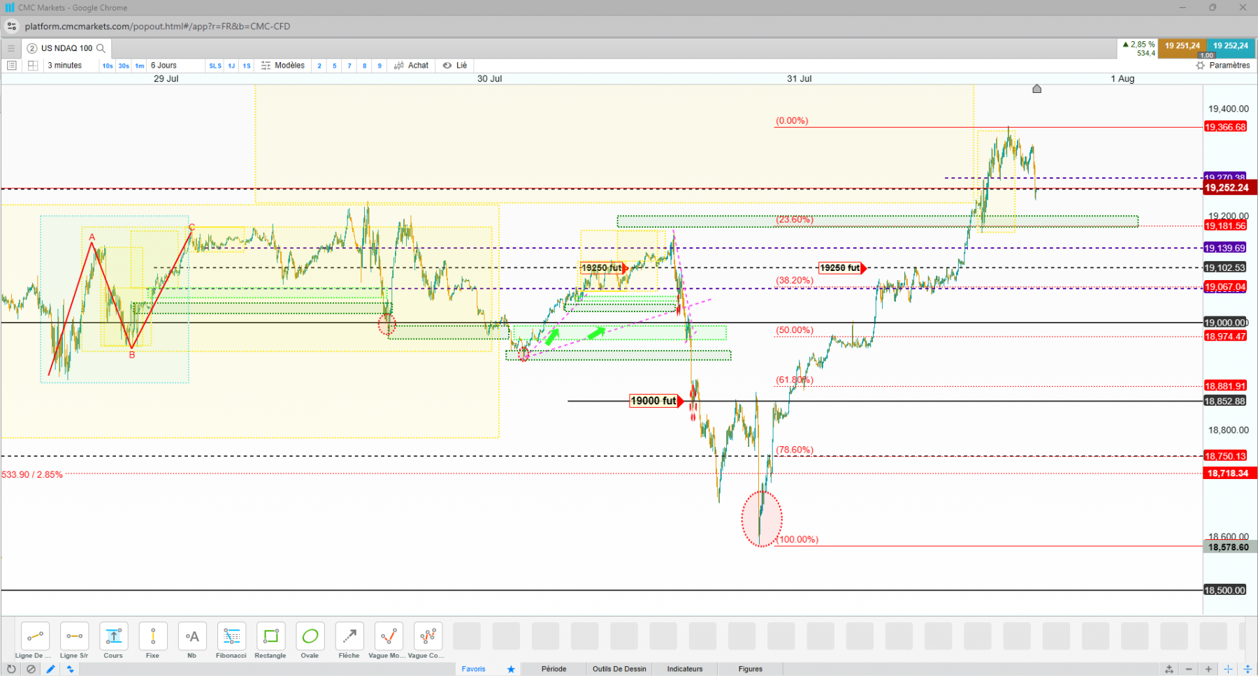The height and width of the screenshot is (676, 1258).
Task: Open the Achat price type selector
Action: point(412,66)
